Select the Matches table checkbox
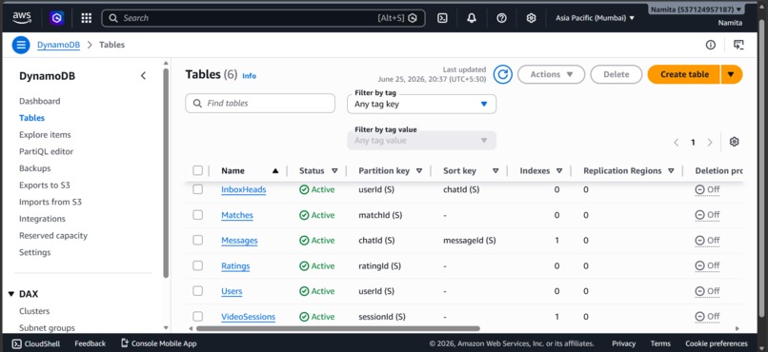Viewport: 768px width, 352px height. point(197,215)
